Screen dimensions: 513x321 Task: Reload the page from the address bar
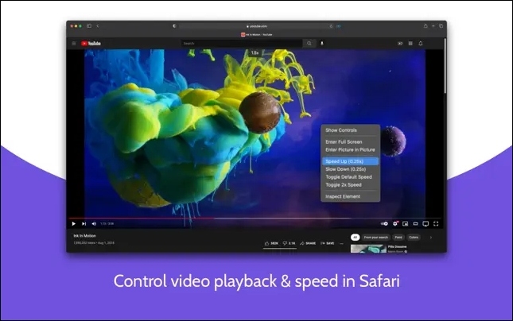click(331, 26)
